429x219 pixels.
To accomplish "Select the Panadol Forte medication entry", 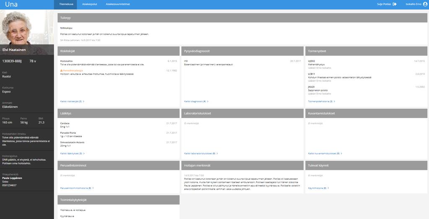I will 118,134.
